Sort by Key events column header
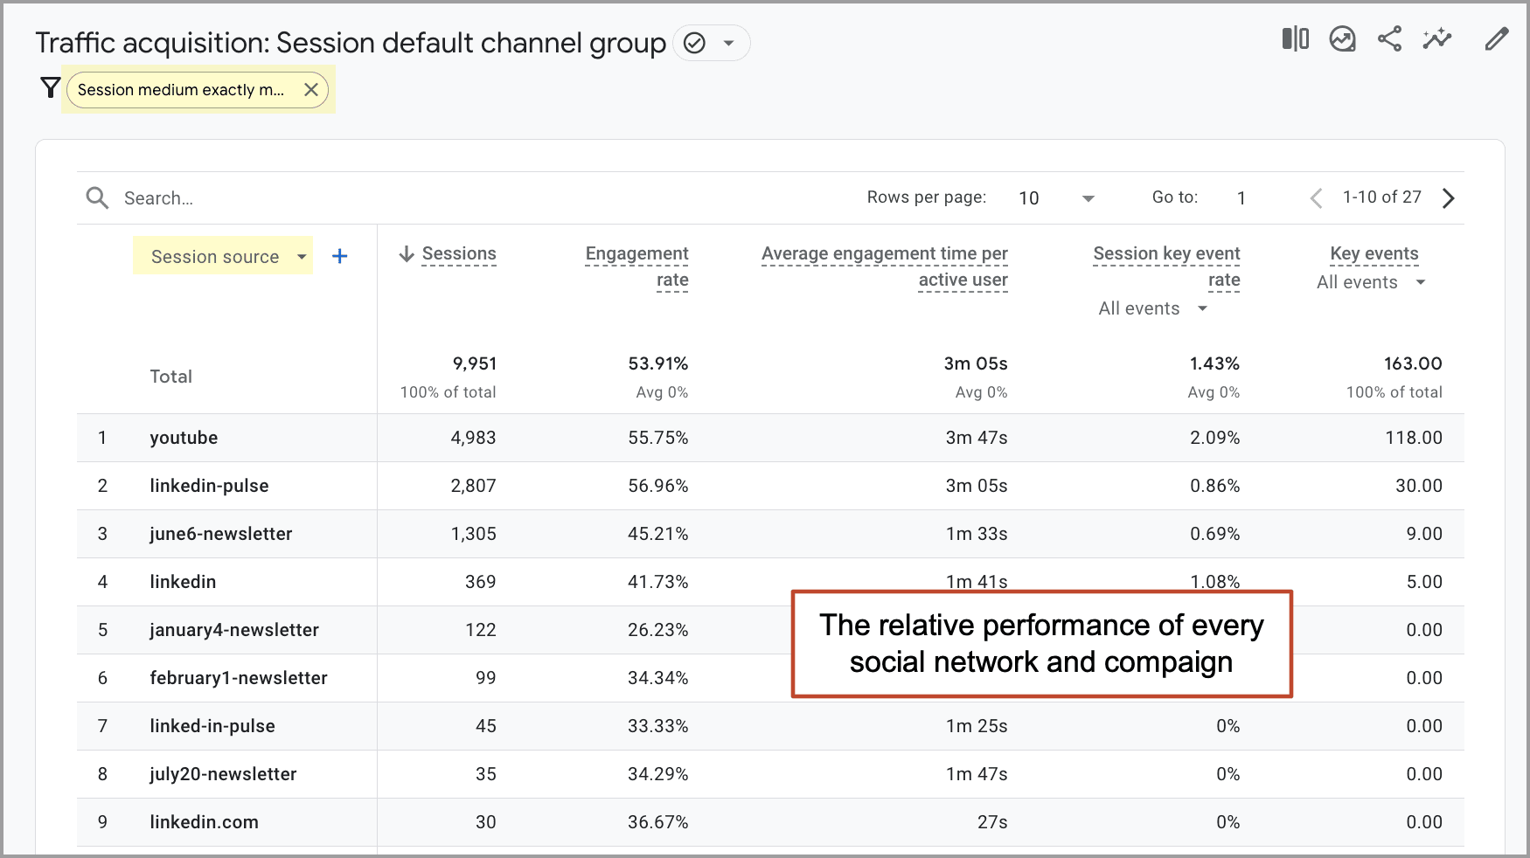 (x=1374, y=254)
